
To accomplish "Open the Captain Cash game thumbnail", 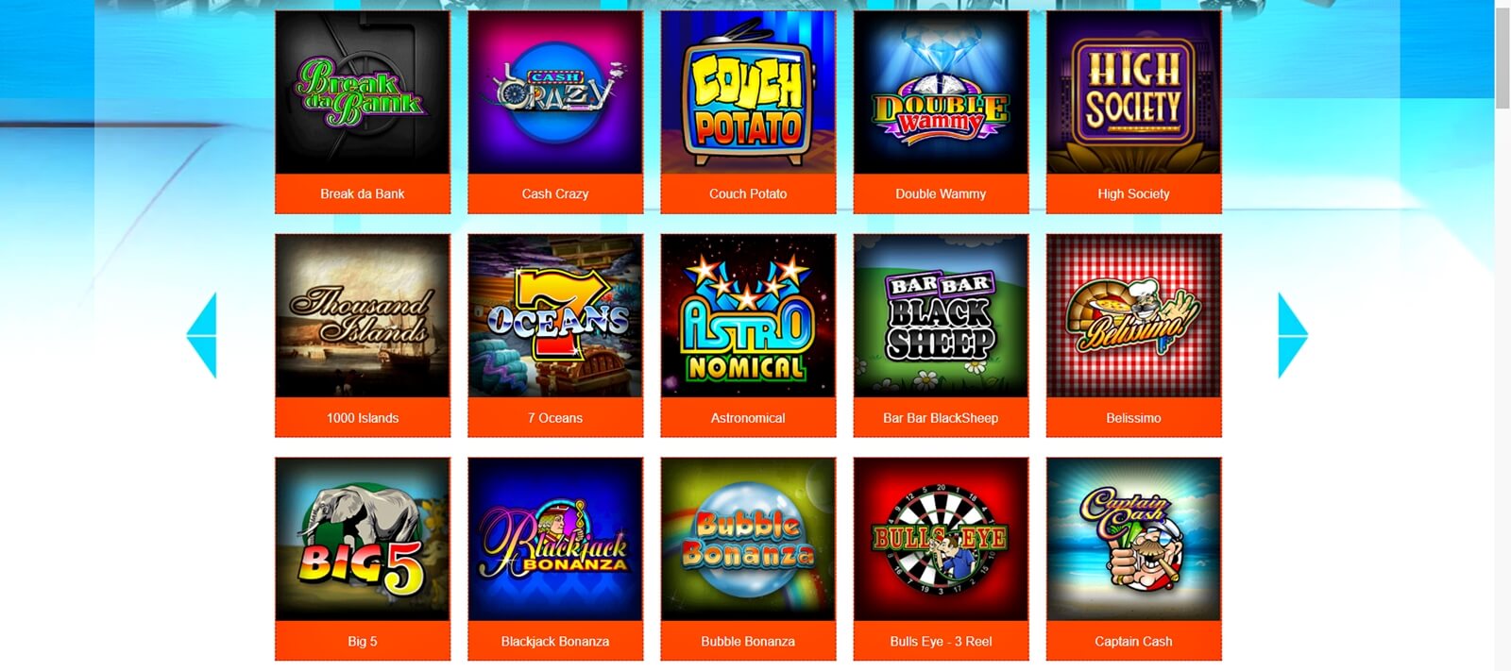I will click(x=1133, y=540).
